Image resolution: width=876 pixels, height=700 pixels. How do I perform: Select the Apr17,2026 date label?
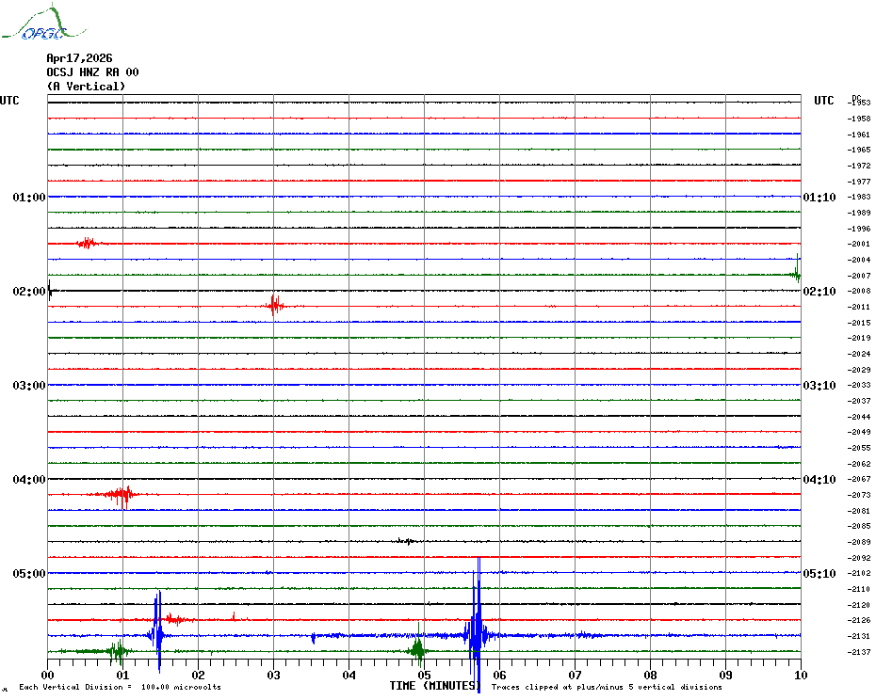79,58
